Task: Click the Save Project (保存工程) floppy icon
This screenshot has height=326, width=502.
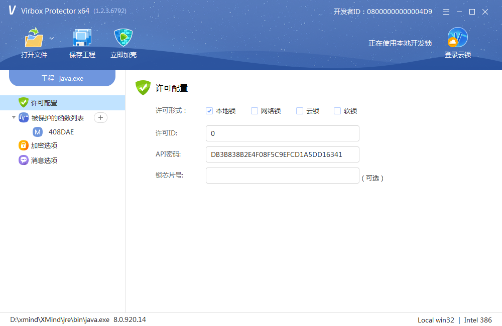Action: point(82,38)
